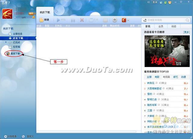Screen dimensions: 193x139
Task: Click inside the movie search input field
Action: pyautogui.click(x=166, y=20)
